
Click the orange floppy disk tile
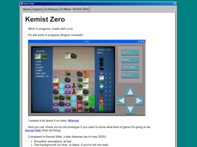(x=86, y=74)
